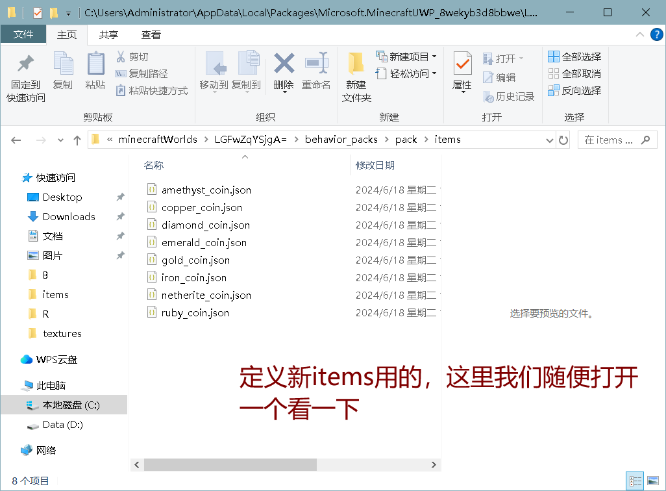Switch to the Share (共享) tab
Viewport: 666px width, 491px height.
108,35
